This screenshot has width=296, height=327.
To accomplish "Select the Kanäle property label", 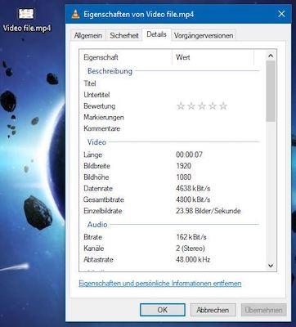I will point(94,249).
